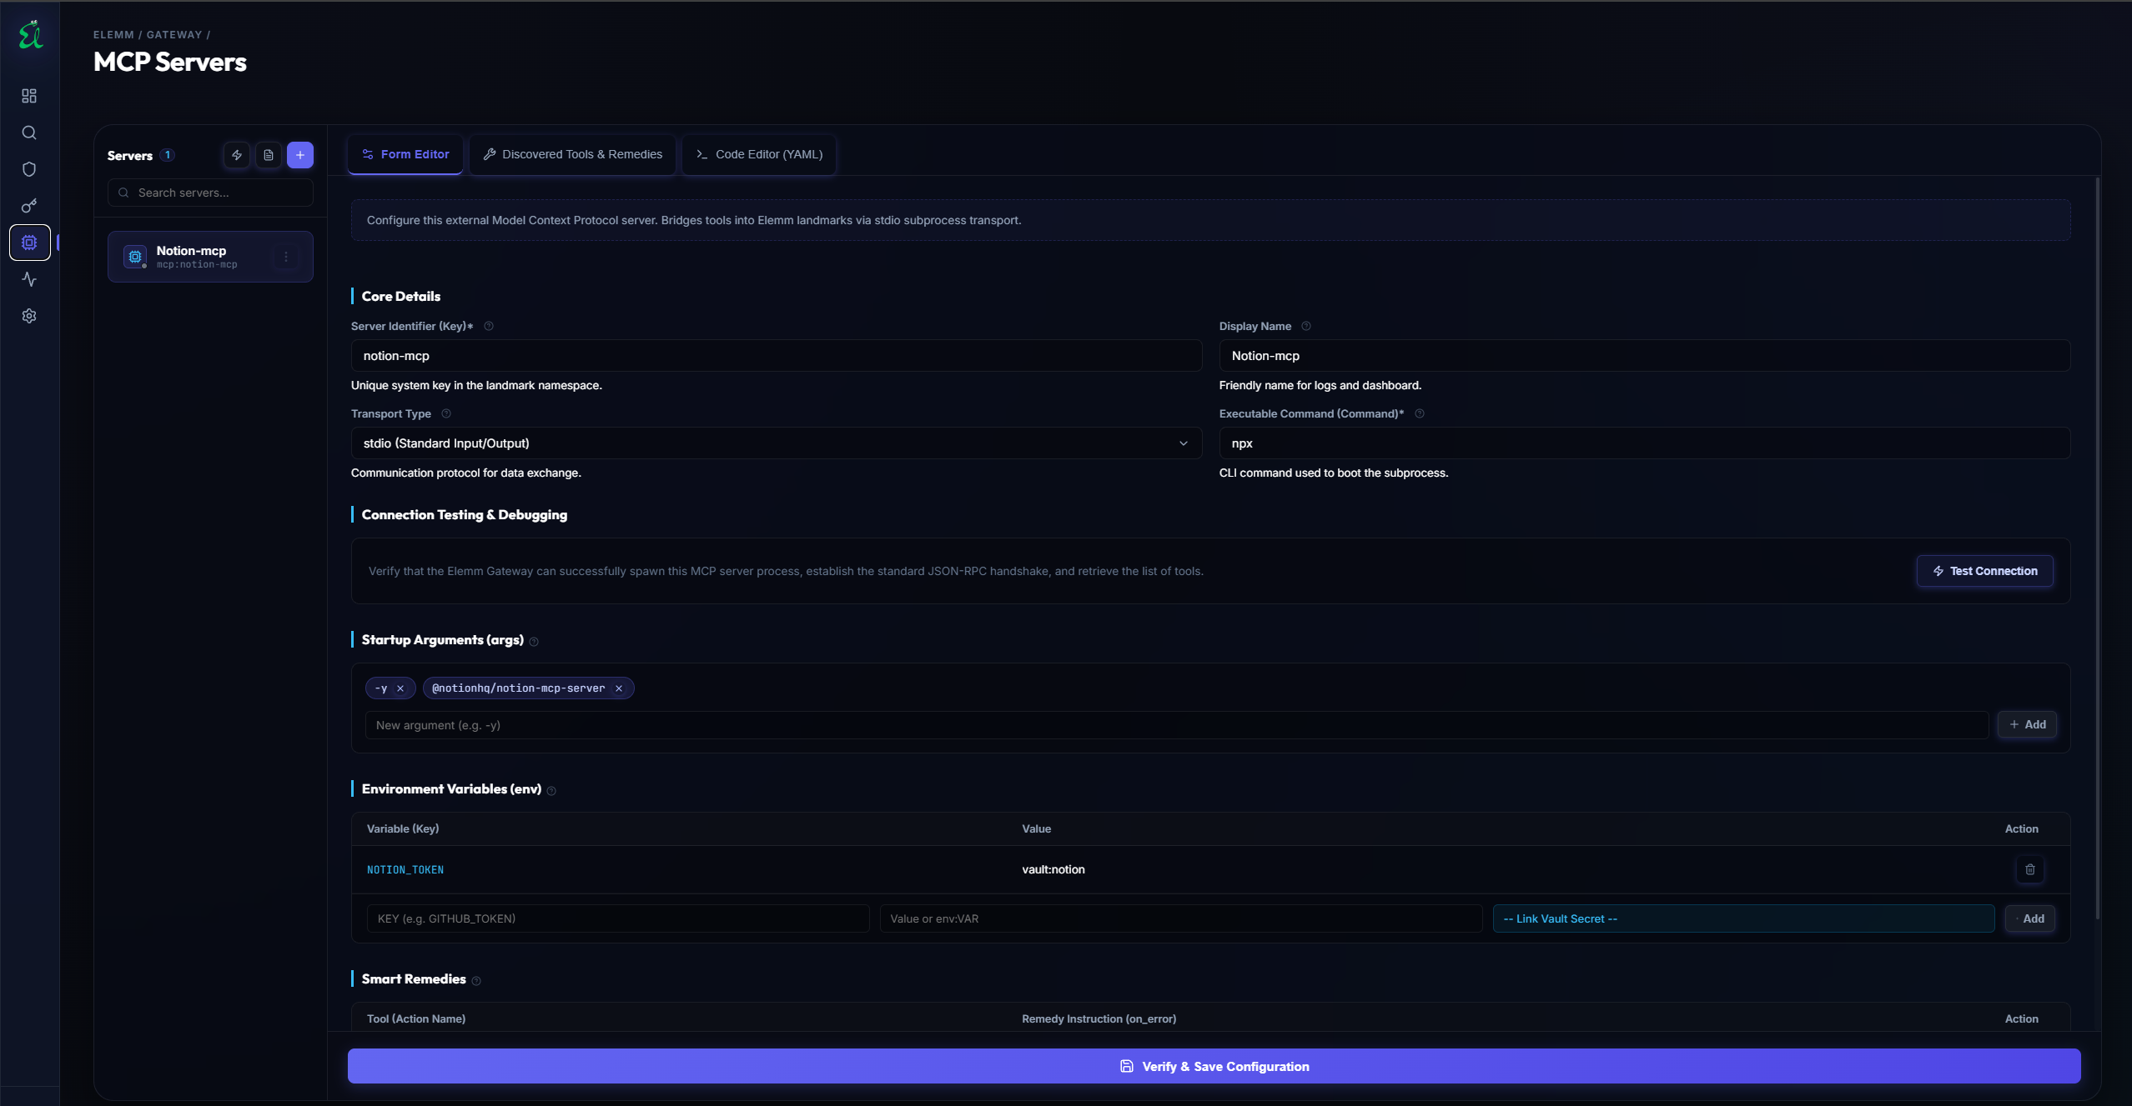The width and height of the screenshot is (2132, 1106).
Task: Open the activity pulse icon in sidebar
Action: [29, 279]
